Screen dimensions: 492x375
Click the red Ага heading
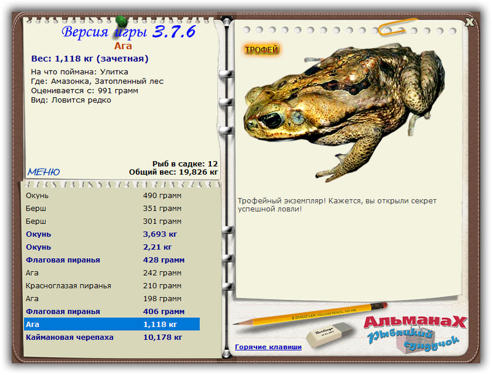click(x=123, y=46)
